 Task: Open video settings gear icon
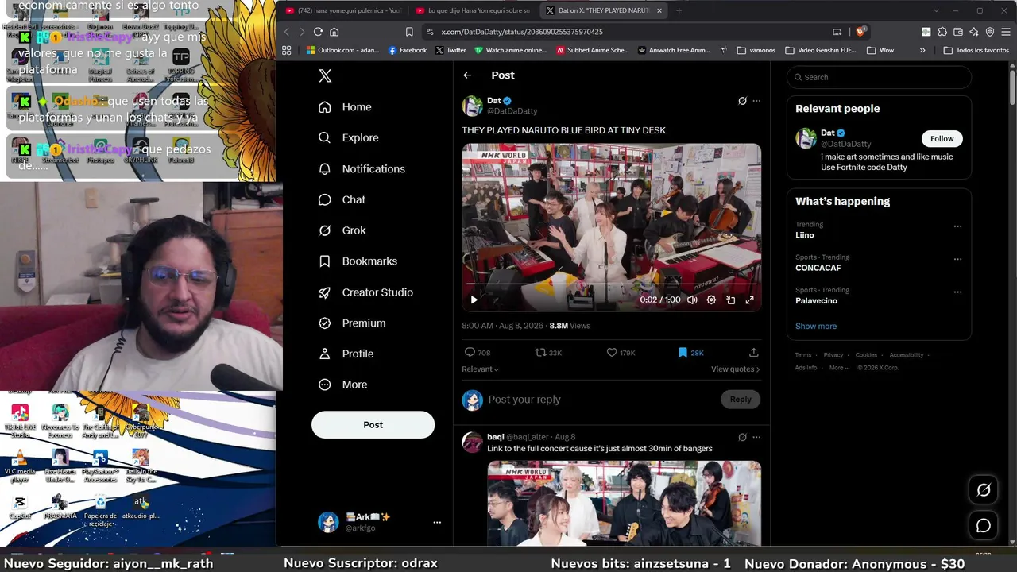click(711, 300)
